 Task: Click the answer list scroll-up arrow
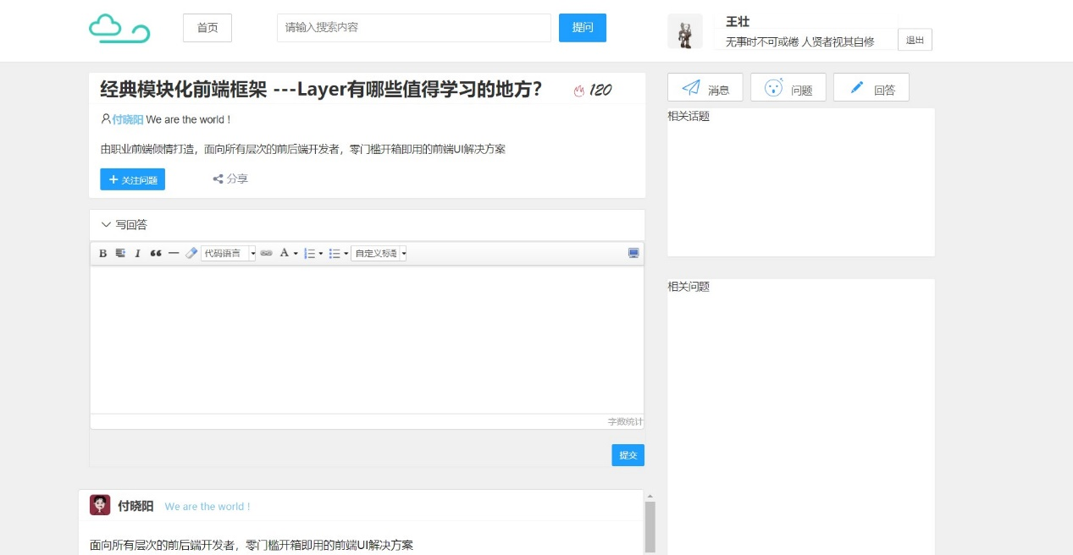pyautogui.click(x=650, y=497)
